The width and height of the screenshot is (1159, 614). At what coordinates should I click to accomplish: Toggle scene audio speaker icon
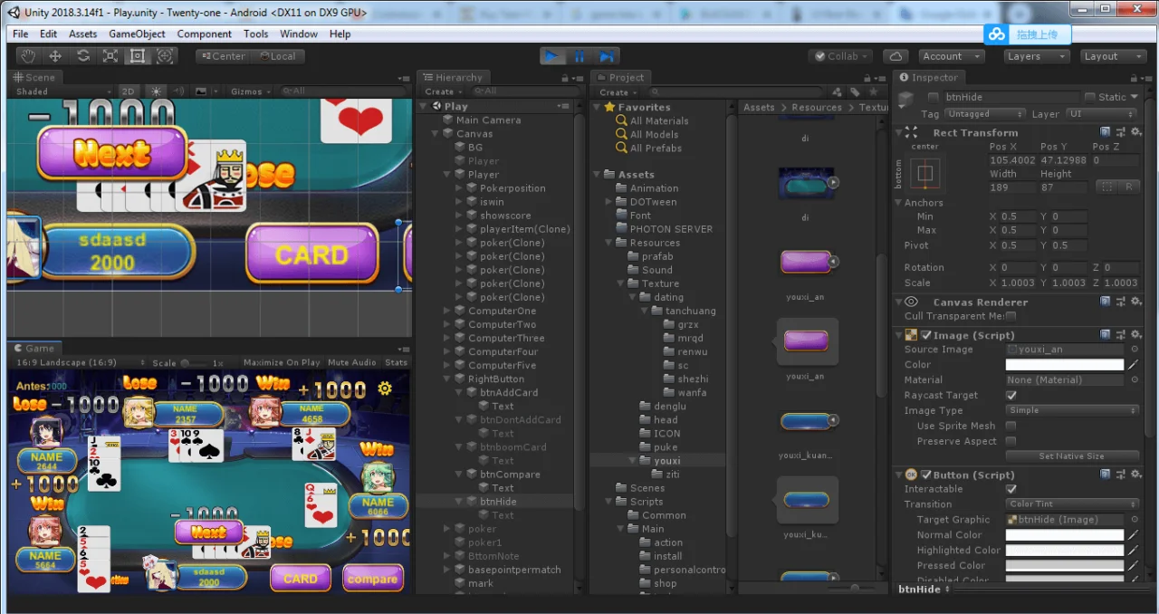[x=177, y=91]
